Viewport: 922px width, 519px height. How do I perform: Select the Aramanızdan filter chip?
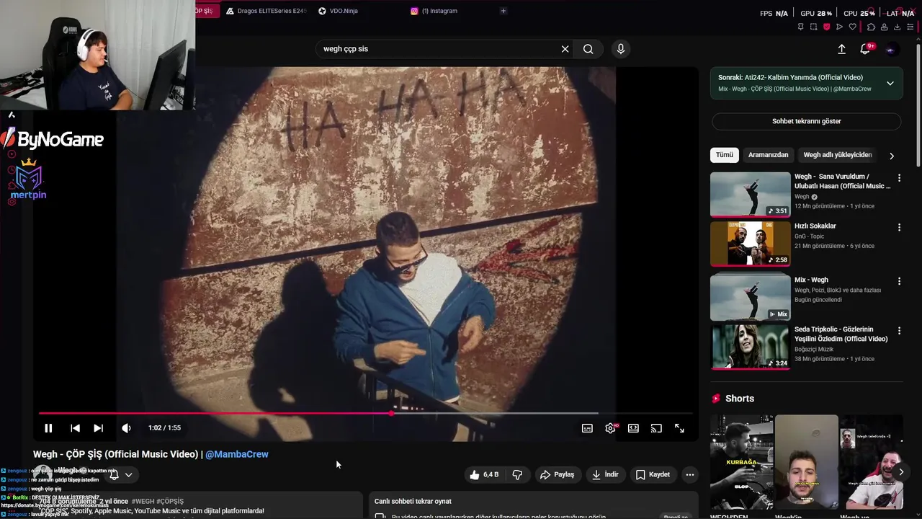pyautogui.click(x=768, y=155)
